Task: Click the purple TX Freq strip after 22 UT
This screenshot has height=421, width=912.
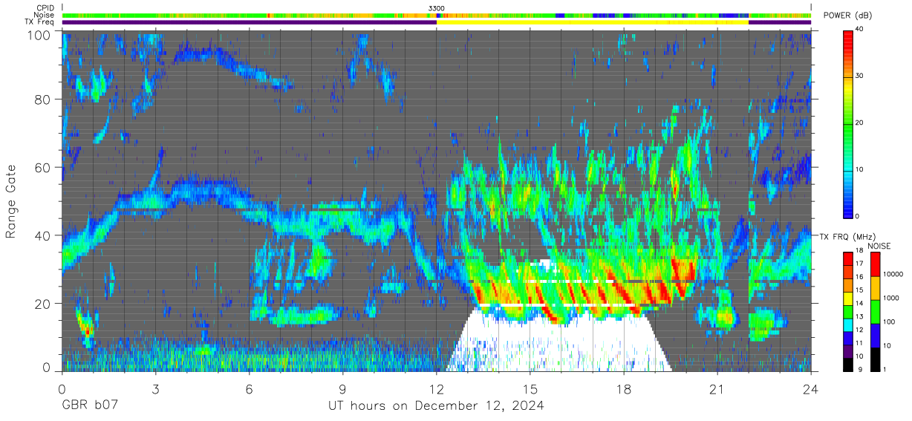Action: point(780,22)
